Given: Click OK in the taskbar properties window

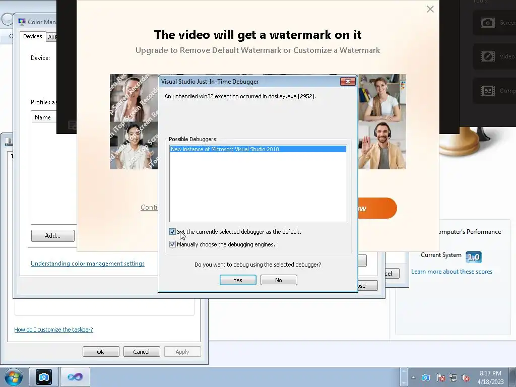Looking at the screenshot, I should pyautogui.click(x=100, y=351).
